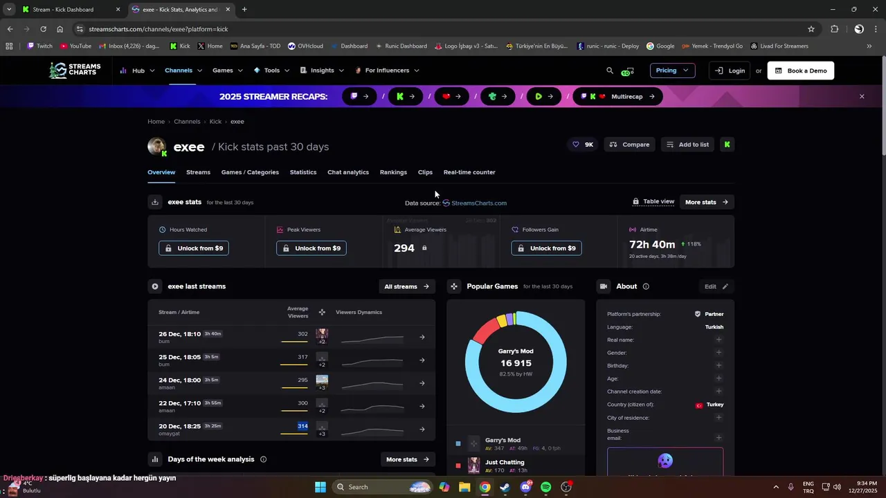886x498 pixels.
Task: Click the Windows taskbar Search box
Action: pyautogui.click(x=381, y=487)
